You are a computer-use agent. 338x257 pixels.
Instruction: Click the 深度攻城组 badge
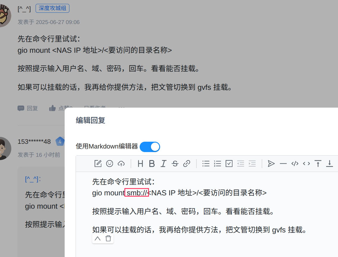52,8
